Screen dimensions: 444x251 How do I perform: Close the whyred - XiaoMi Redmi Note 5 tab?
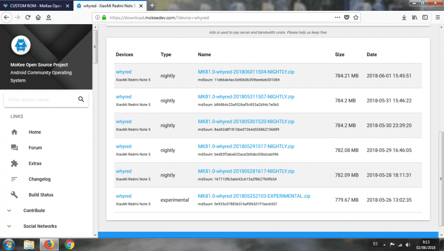[141, 5]
